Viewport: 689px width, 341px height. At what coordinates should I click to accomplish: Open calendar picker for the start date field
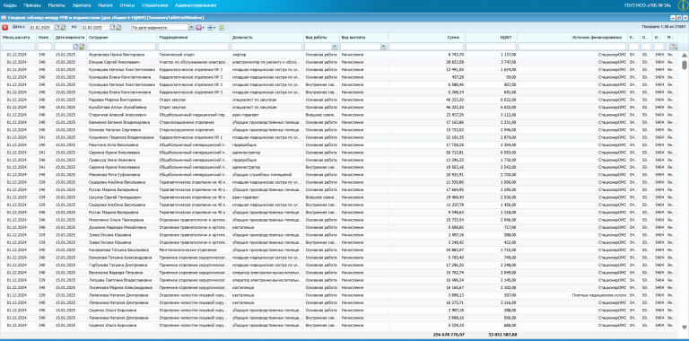pyautogui.click(x=57, y=27)
